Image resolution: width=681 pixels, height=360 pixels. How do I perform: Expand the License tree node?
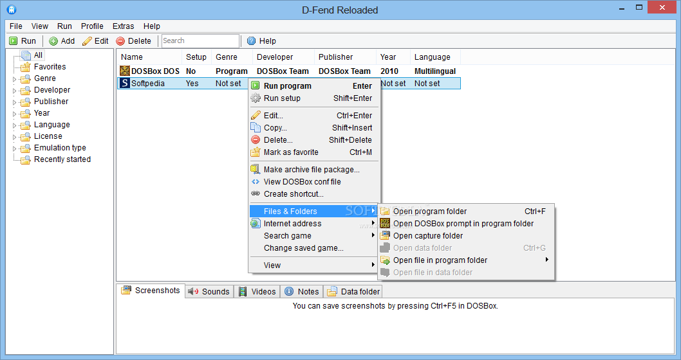[x=14, y=137]
